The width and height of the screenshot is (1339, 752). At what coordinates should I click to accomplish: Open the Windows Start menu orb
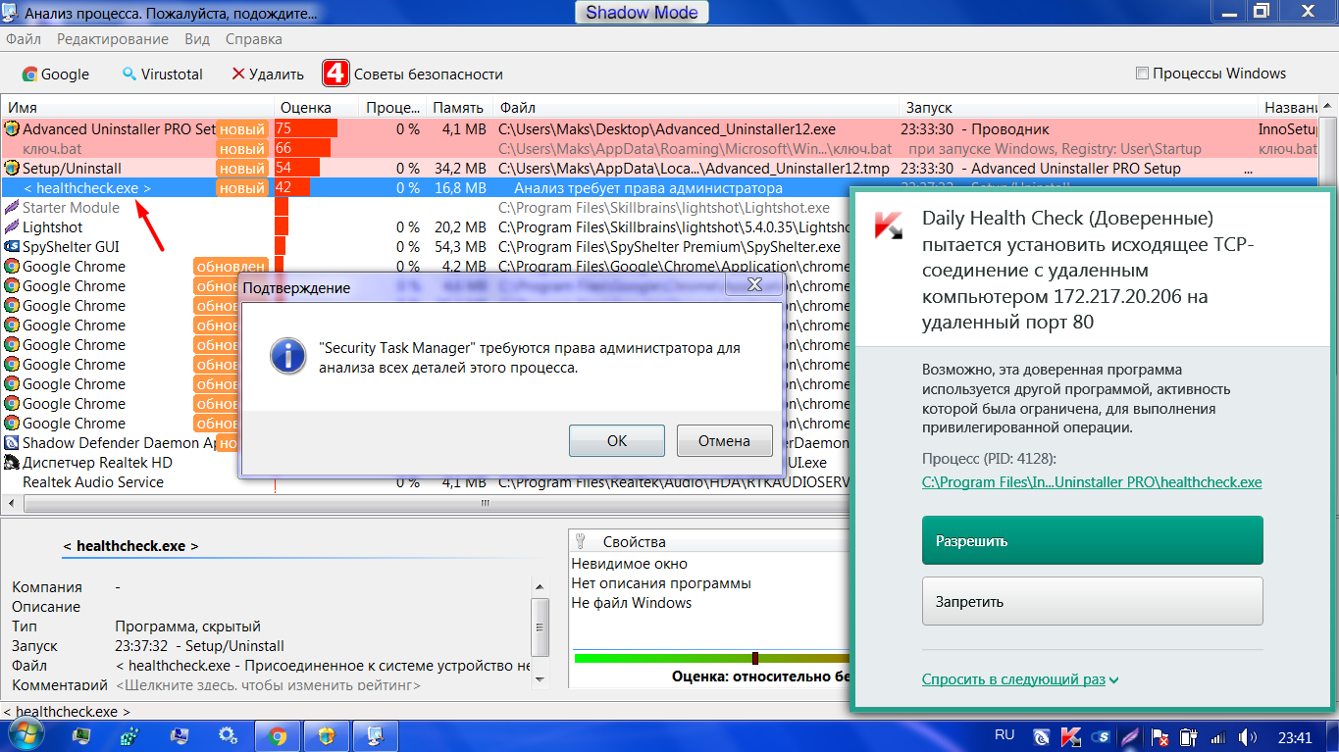tap(25, 735)
